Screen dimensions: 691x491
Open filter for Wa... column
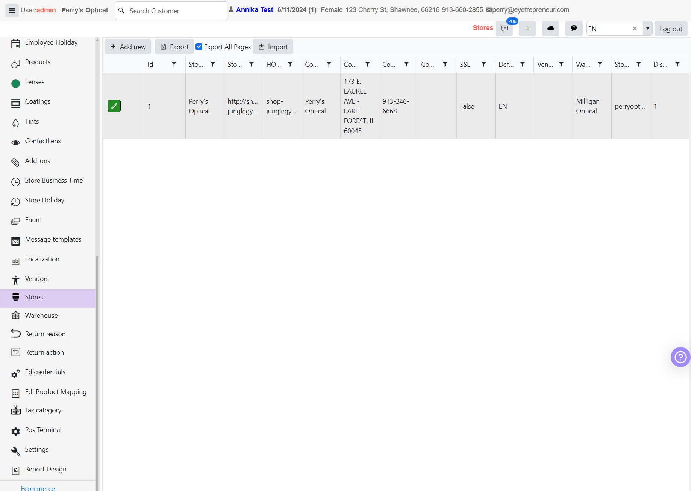coord(600,64)
